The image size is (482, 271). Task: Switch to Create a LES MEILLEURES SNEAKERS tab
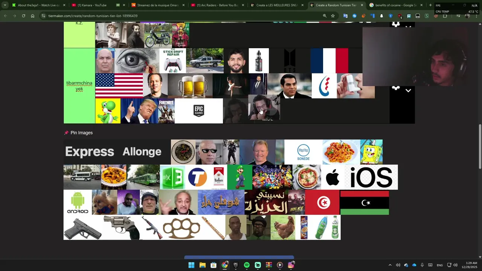[x=277, y=5]
